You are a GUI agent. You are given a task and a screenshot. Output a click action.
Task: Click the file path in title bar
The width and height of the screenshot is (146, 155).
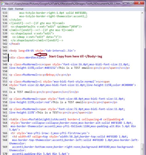(x=63, y=4)
